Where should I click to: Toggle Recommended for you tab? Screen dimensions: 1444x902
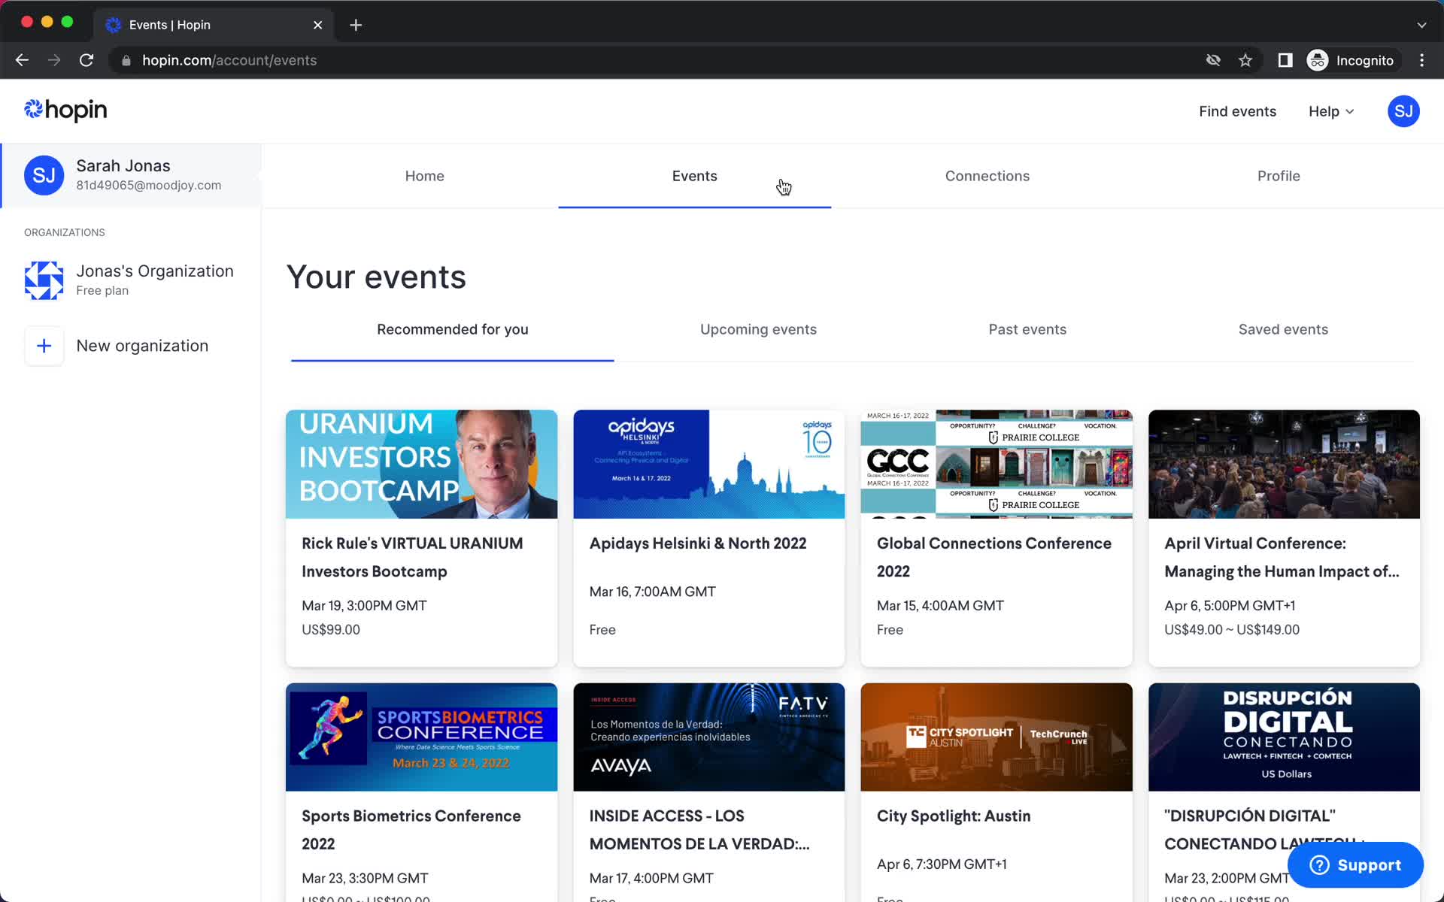tap(452, 329)
